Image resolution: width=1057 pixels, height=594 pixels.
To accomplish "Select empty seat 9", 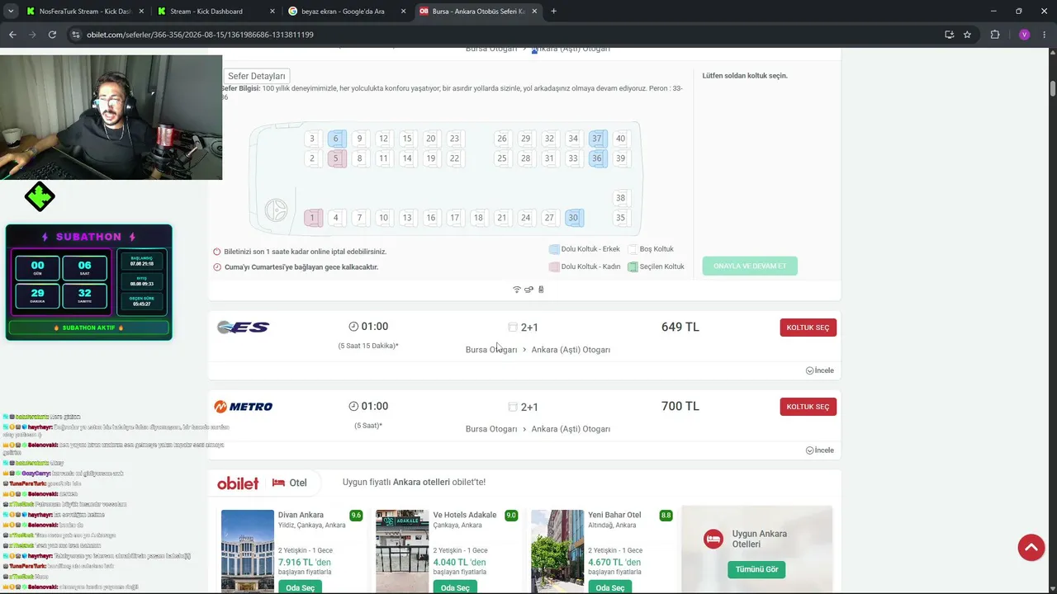I will click(359, 139).
